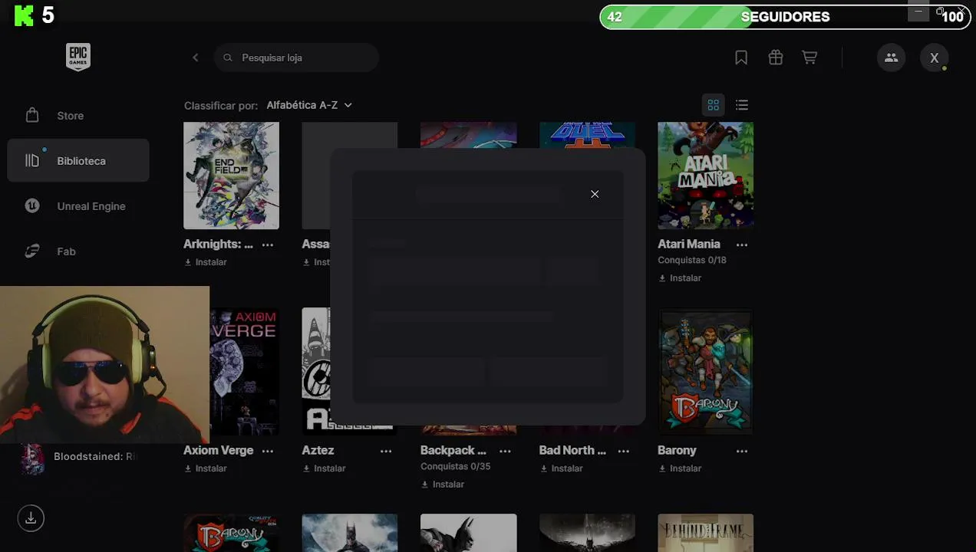Open the Barony cover art
Image resolution: width=976 pixels, height=552 pixels.
point(705,372)
